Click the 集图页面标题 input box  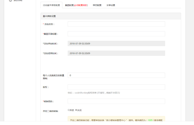coord(116,34)
